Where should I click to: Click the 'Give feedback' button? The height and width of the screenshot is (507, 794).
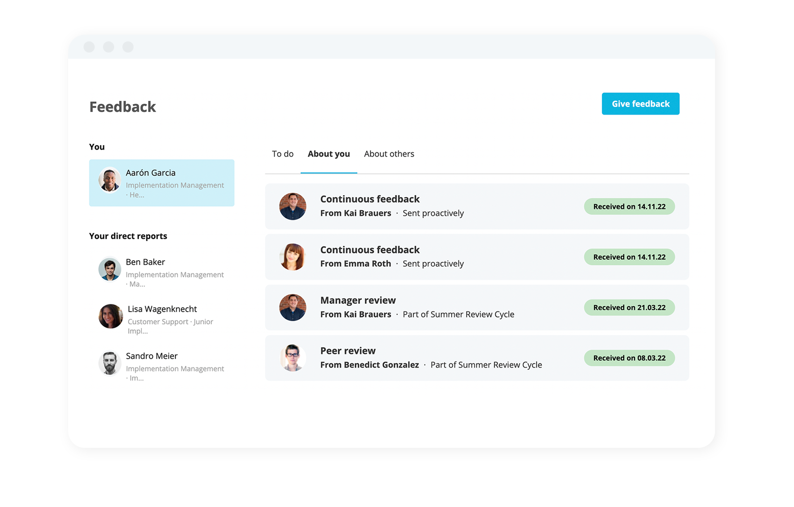pyautogui.click(x=640, y=104)
